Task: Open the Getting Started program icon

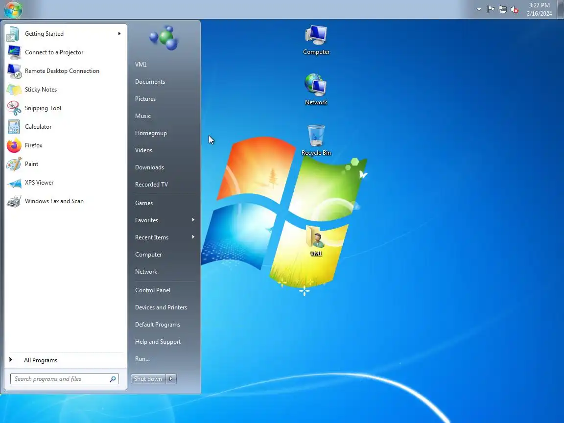Action: (x=14, y=34)
